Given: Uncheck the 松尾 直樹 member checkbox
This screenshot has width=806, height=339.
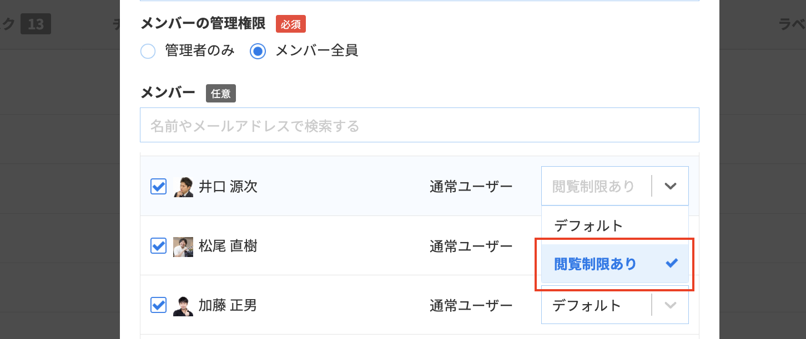Looking at the screenshot, I should [x=159, y=245].
